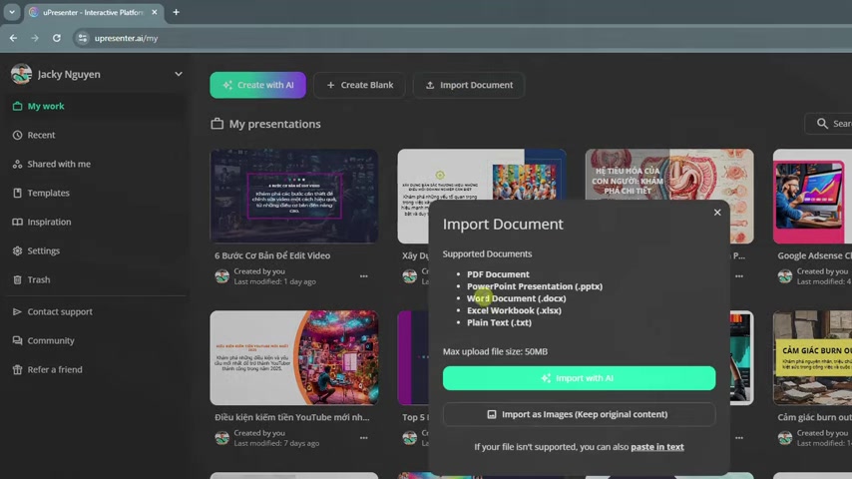The image size is (852, 479).
Task: Click the Điều kiện kiếm tiền YouTube title
Action: pos(291,417)
